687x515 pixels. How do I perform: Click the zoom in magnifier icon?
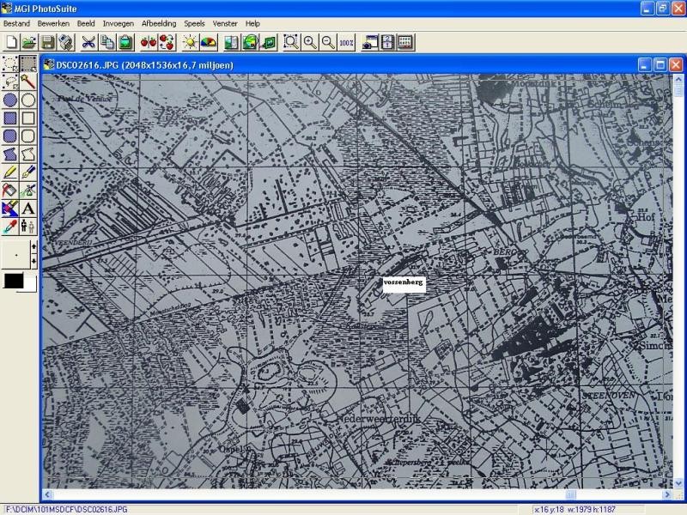click(x=310, y=41)
